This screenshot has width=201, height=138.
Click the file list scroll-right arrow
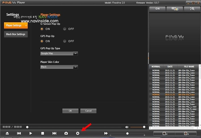click(x=197, y=128)
